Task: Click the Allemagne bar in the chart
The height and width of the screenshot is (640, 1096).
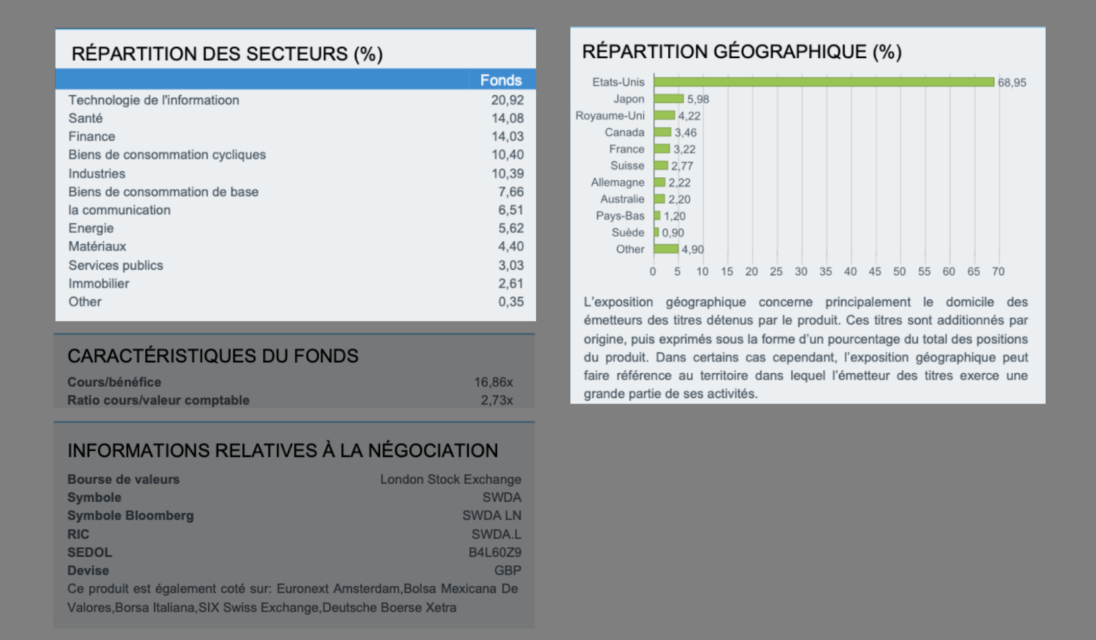Action: tap(658, 182)
